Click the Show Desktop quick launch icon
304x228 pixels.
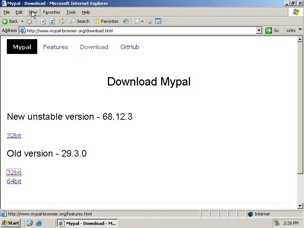[30, 223]
